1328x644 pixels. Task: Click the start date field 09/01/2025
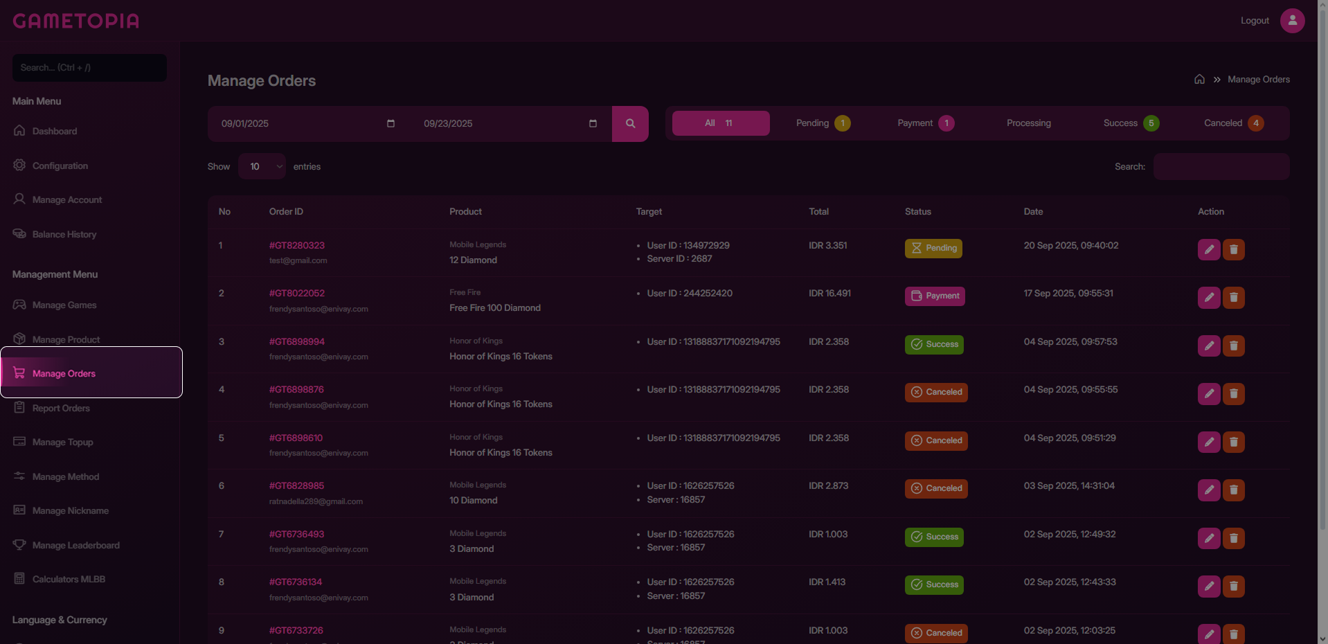click(x=308, y=123)
